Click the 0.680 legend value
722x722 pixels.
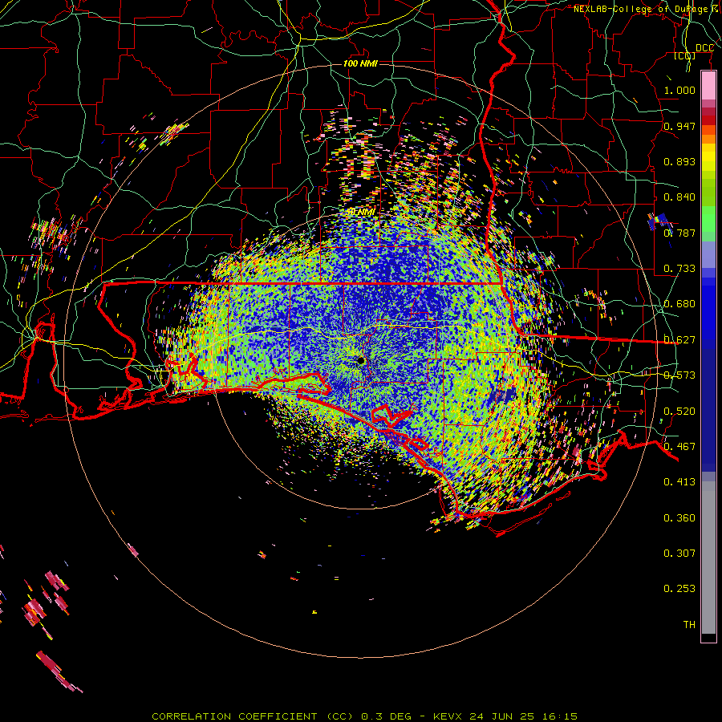point(679,304)
